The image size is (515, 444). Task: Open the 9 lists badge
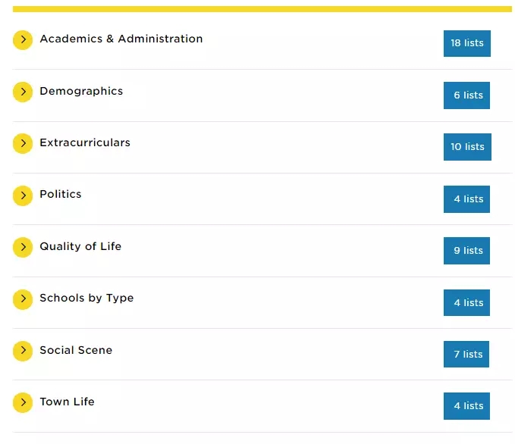point(466,250)
